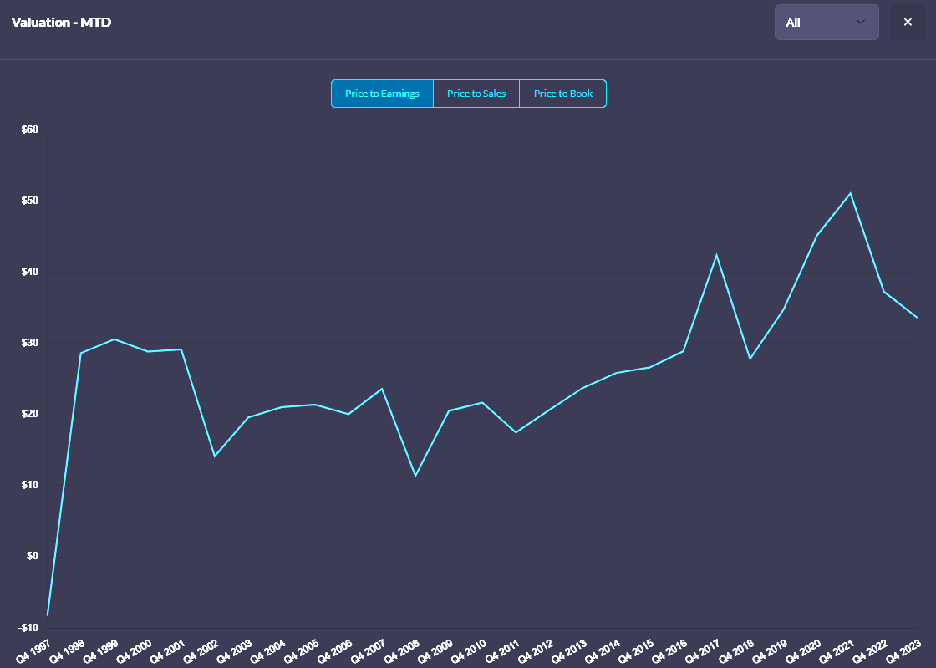This screenshot has width=936, height=668.
Task: Click the Q4 2017 spike data point
Action: pos(716,255)
